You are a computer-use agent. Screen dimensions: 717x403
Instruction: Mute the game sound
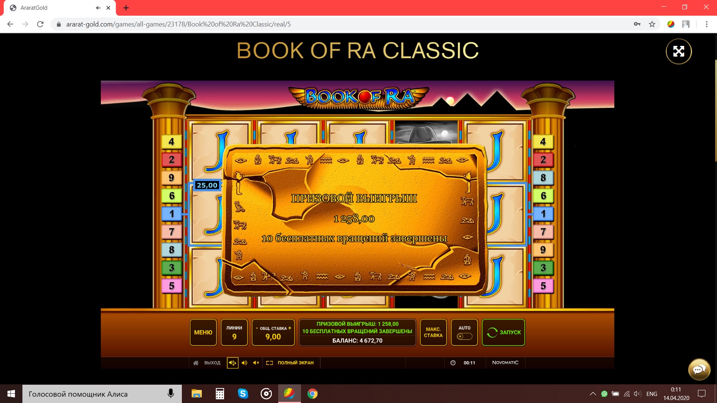coord(256,363)
